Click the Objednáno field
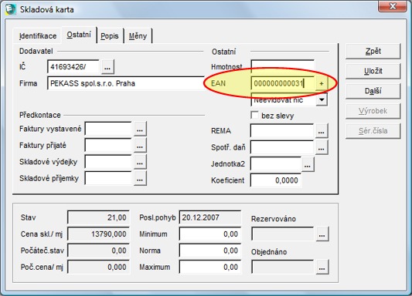The image size is (412, 296). 283,267
